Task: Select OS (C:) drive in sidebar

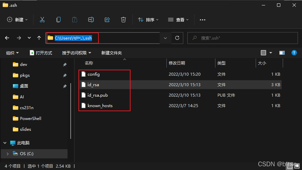Action: tap(27, 154)
